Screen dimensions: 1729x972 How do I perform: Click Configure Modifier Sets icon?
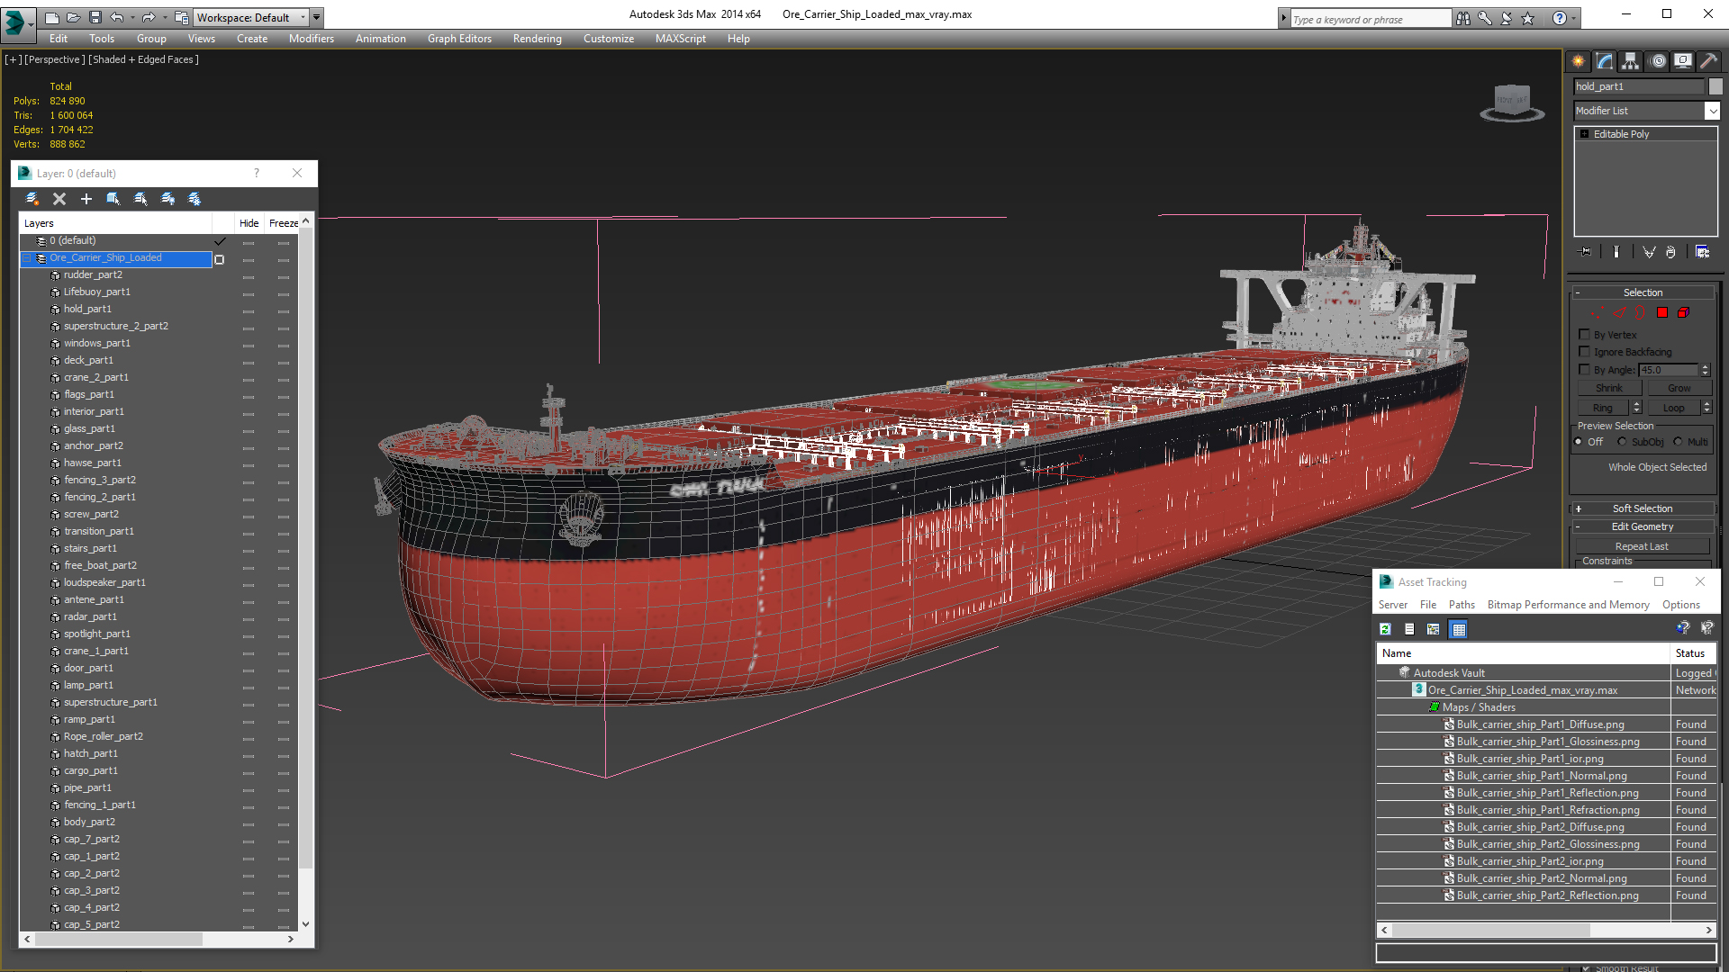click(1702, 252)
